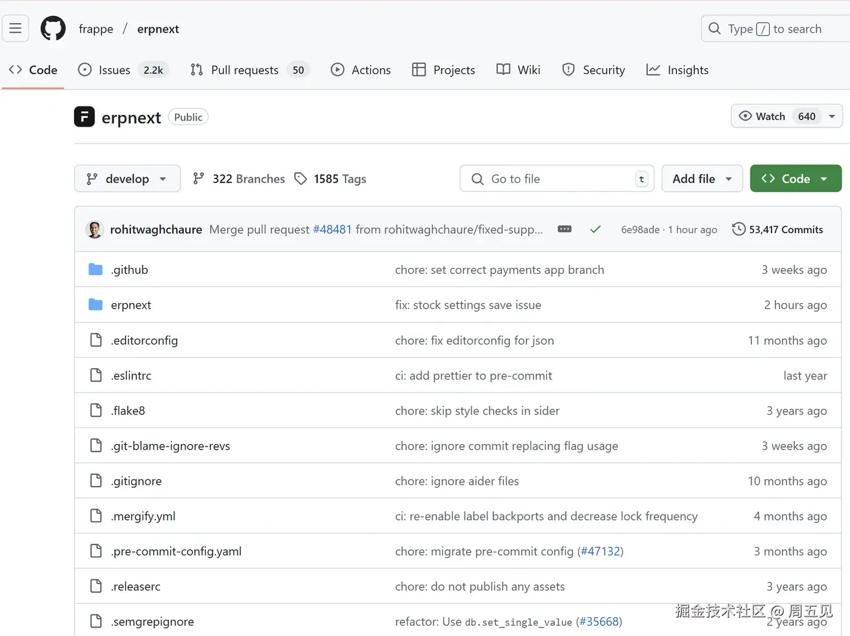Click the file icon beside .editorconfig
This screenshot has width=850, height=636.
tap(95, 340)
